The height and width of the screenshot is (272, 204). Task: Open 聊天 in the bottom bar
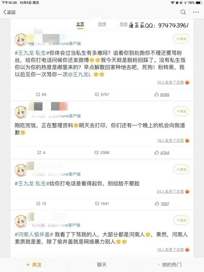(102, 265)
